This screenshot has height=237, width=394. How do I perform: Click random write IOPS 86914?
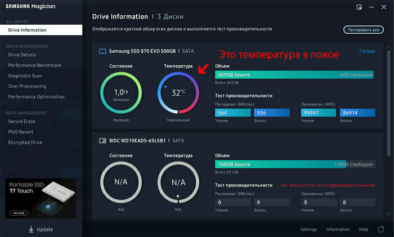point(357,113)
